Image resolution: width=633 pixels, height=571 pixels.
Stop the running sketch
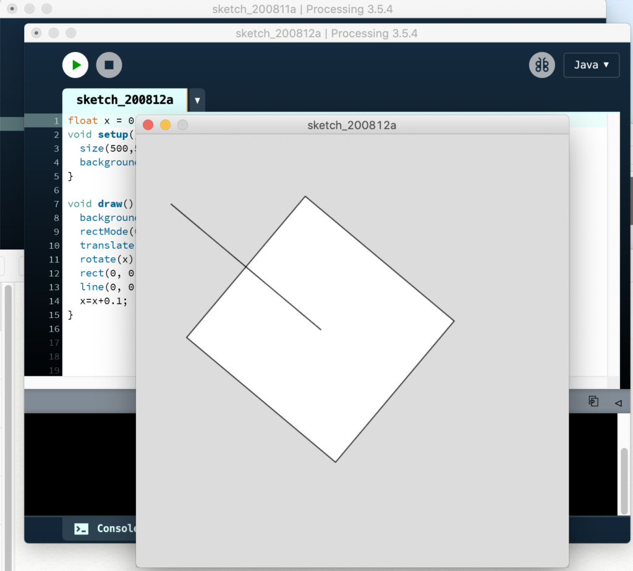point(109,65)
